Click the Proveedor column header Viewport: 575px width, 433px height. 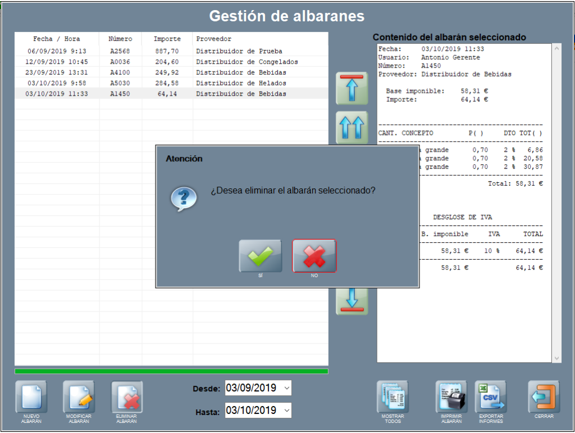pos(213,39)
